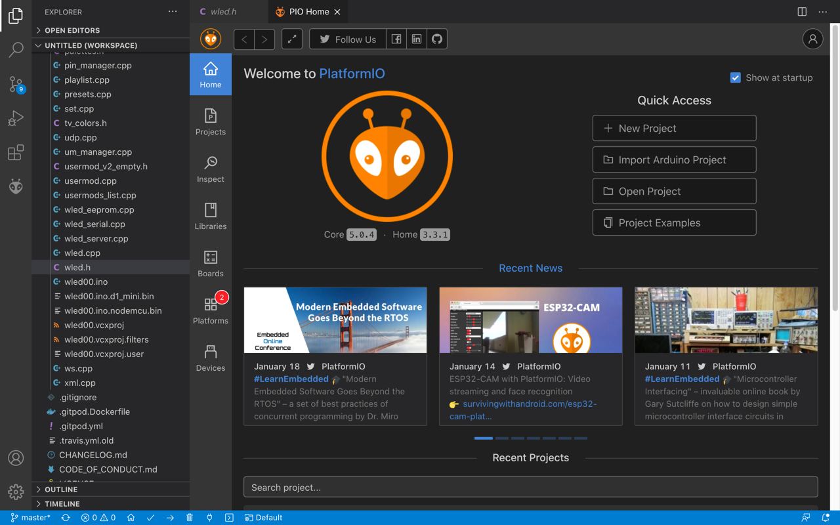Click the first news carousel indicator
840x525 pixels.
(x=483, y=438)
